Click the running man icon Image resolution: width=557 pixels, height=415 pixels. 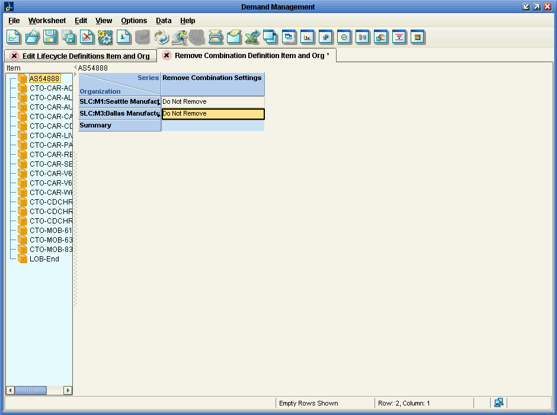[x=179, y=37]
